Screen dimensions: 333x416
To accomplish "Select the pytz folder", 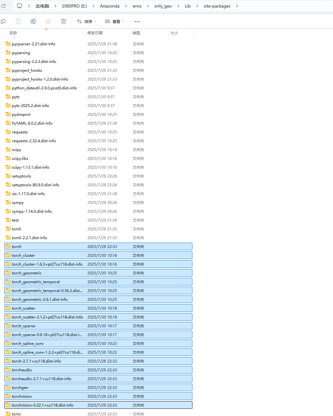I will (x=98, y=97).
